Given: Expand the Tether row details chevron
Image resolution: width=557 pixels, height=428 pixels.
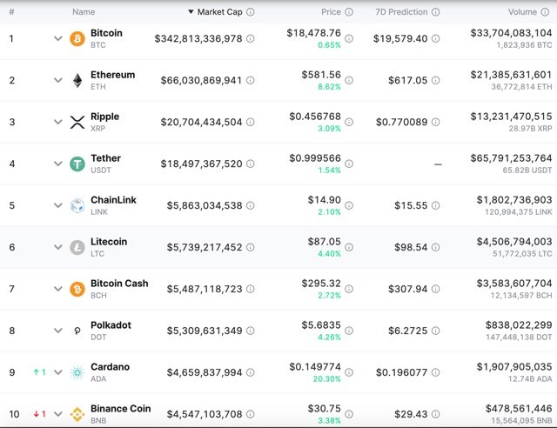Looking at the screenshot, I should pos(58,164).
